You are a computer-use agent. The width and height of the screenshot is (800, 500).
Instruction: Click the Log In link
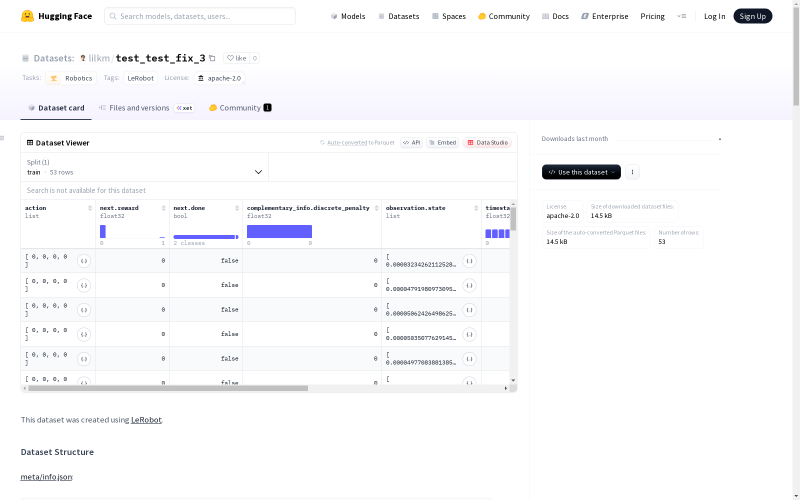point(714,16)
